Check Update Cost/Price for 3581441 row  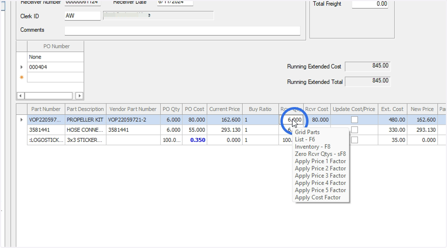pos(354,130)
